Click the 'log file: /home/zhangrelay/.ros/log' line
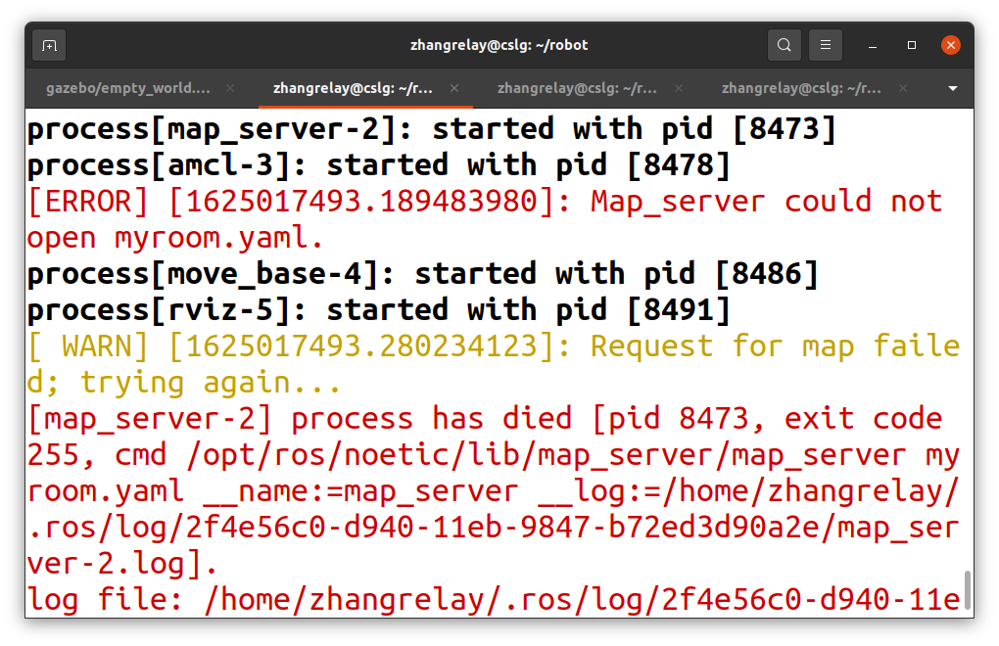This screenshot has width=999, height=646. 494,601
